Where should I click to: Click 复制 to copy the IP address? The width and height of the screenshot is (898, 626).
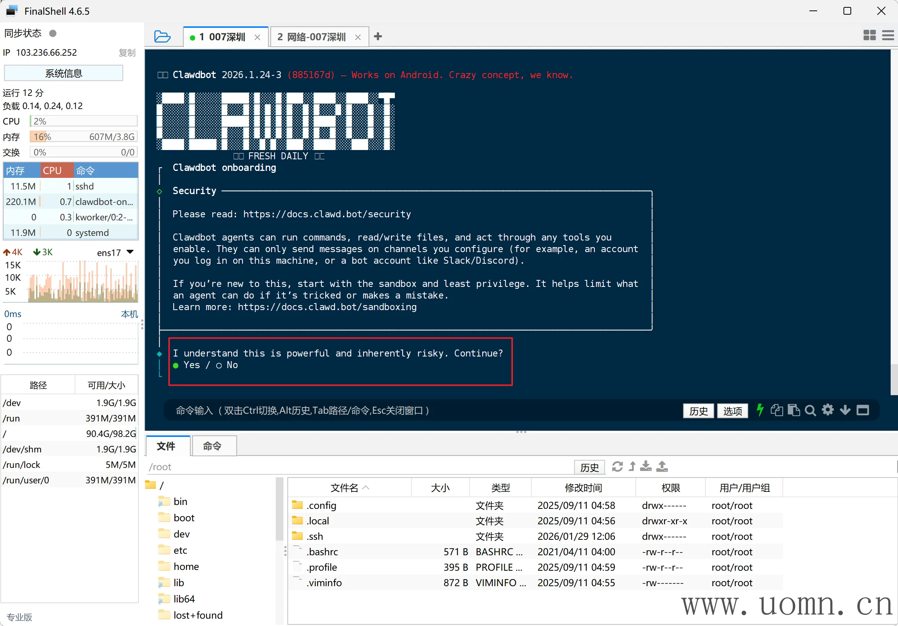127,53
